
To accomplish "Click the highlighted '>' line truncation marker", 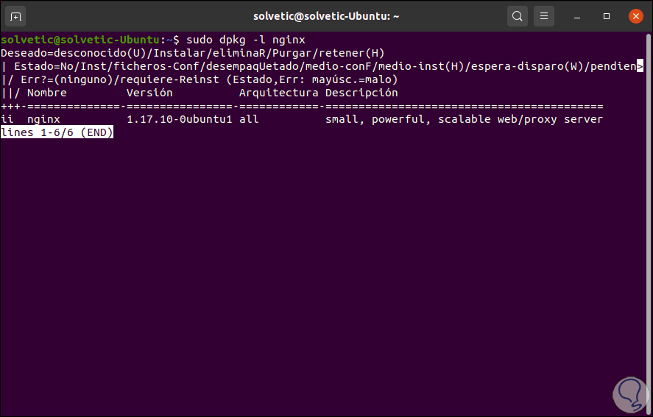I will point(640,66).
